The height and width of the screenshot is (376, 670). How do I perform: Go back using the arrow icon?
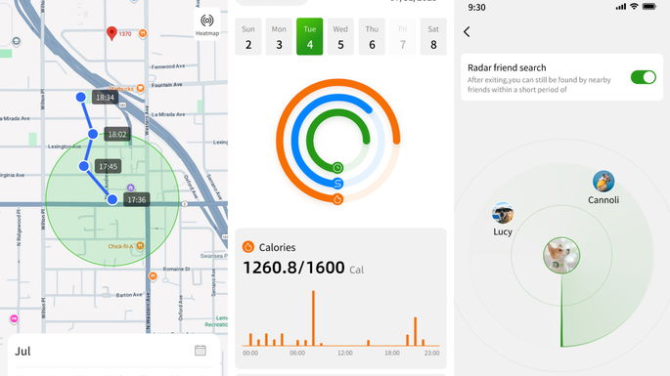coord(467,31)
